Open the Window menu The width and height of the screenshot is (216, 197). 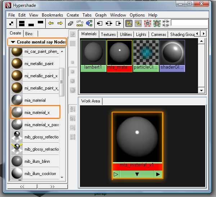click(x=118, y=15)
